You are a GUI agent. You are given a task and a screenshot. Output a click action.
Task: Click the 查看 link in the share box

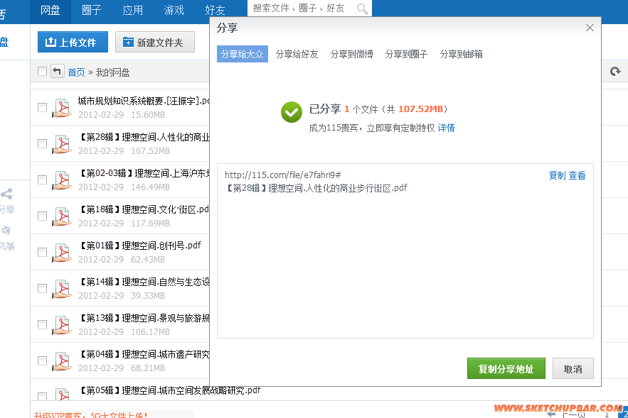[577, 175]
